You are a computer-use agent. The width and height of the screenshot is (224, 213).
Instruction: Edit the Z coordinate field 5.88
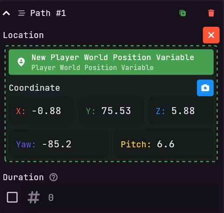(181, 111)
